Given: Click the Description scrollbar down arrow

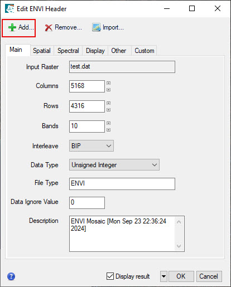Looking at the screenshot, I should point(179,246).
